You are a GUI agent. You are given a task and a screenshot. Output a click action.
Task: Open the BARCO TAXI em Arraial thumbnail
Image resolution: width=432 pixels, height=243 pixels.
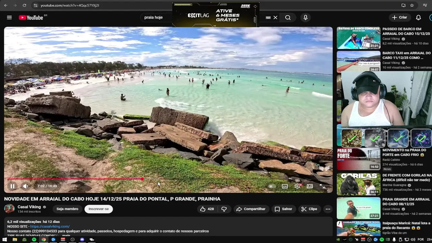[358, 61]
